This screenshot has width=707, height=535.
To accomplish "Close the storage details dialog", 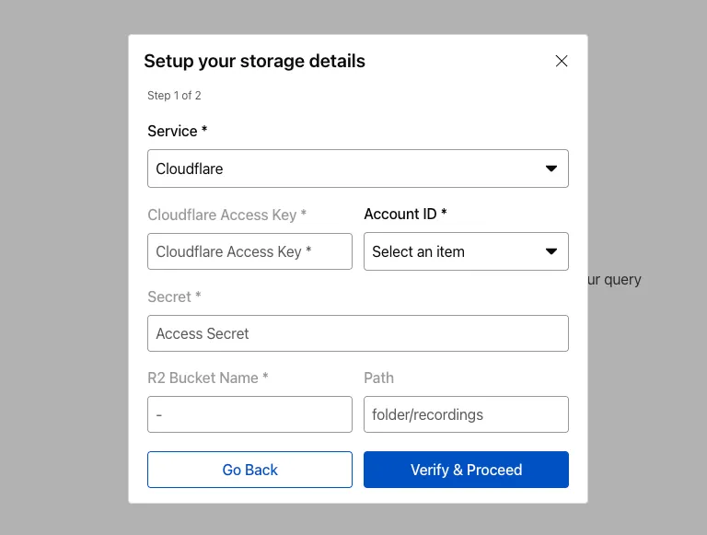I will pyautogui.click(x=561, y=61).
